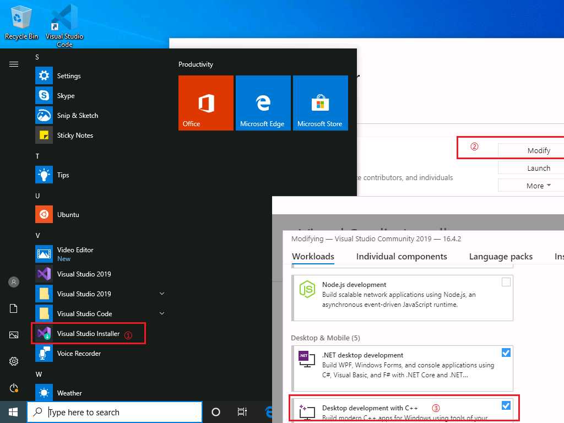Screen dimensions: 564x423
Task: Click the letter W section header
Action: click(39, 375)
